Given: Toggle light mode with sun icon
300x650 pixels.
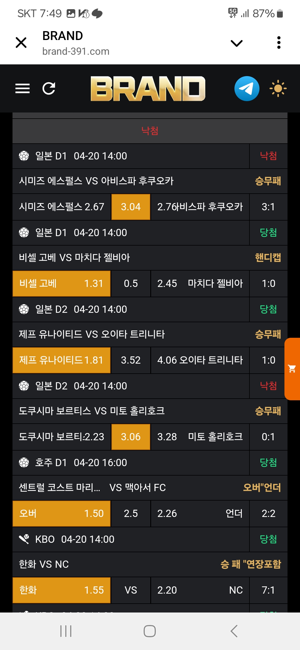Looking at the screenshot, I should point(278,89).
